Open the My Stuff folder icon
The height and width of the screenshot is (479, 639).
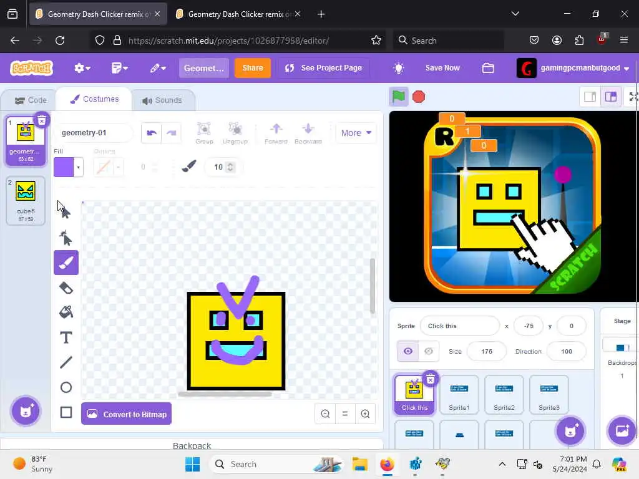[488, 68]
